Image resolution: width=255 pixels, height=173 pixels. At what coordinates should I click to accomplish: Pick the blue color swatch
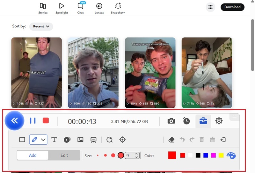coord(206,155)
